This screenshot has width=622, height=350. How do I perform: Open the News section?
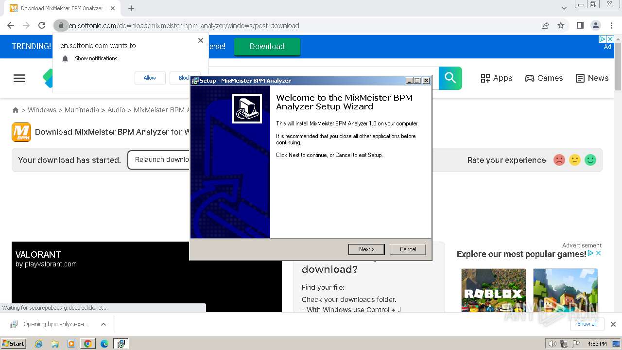pos(592,78)
